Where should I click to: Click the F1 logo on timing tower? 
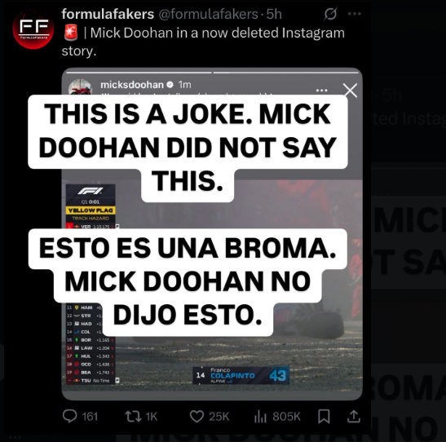pyautogui.click(x=91, y=191)
